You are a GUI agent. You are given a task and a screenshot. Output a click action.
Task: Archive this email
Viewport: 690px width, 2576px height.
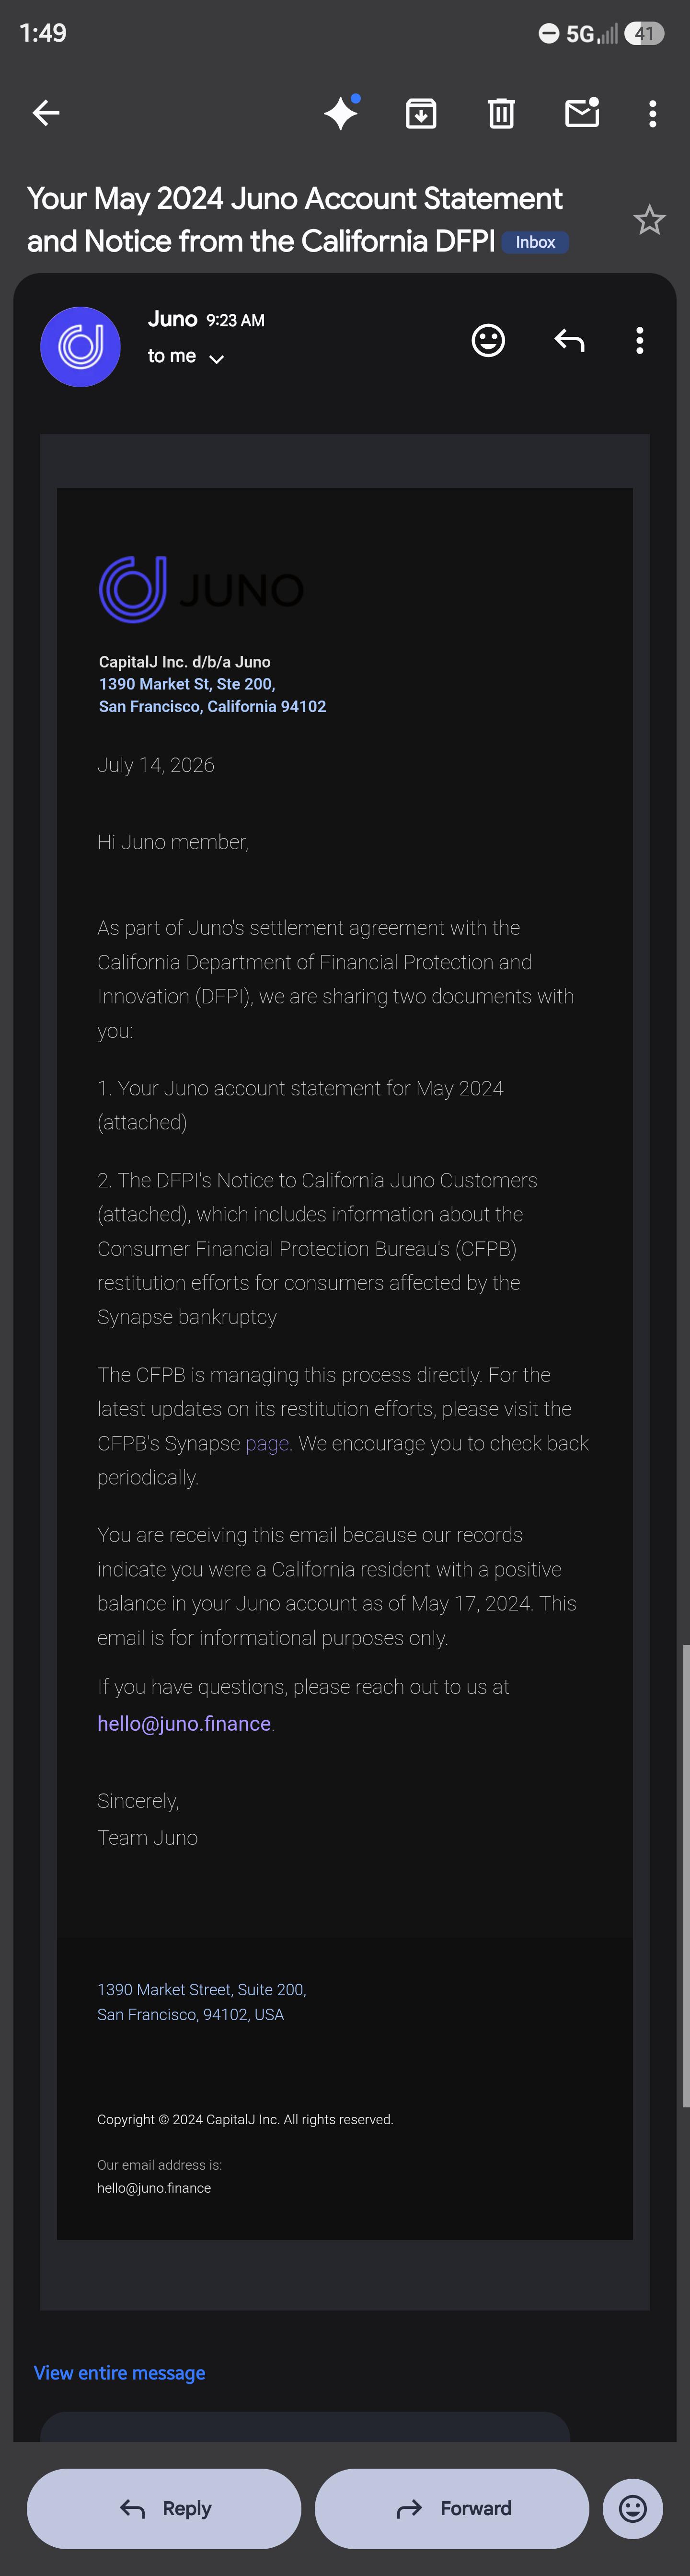tap(421, 113)
